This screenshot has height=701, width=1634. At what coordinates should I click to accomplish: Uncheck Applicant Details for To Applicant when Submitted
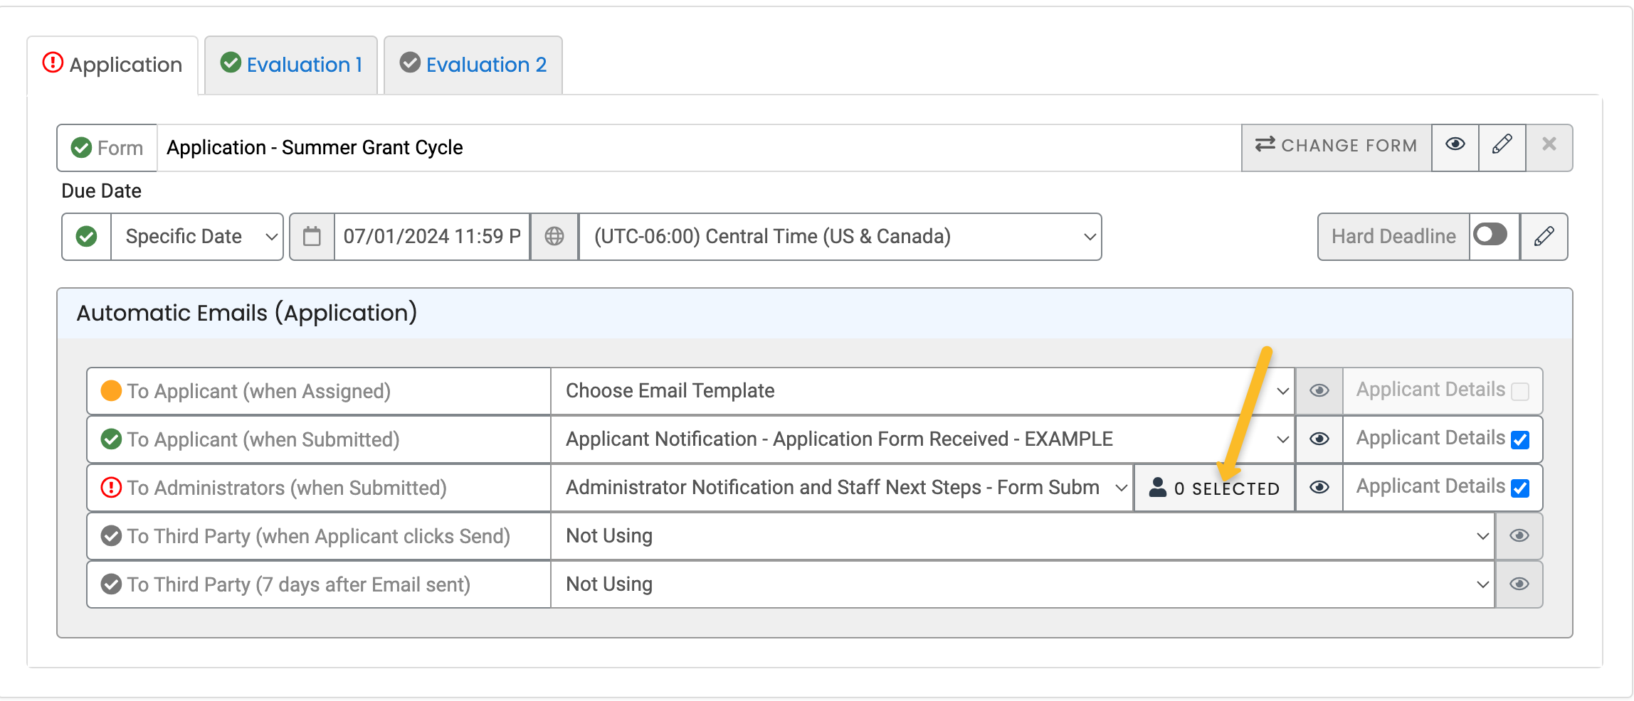pos(1519,439)
